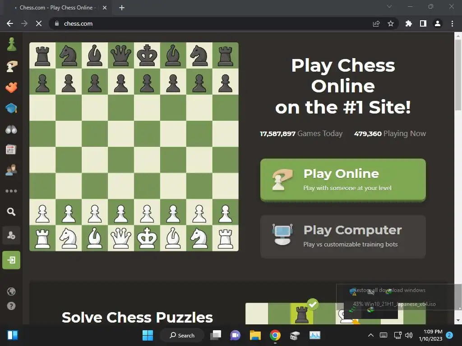
Task: Open the browser Extensions puzzle icon
Action: click(409, 23)
